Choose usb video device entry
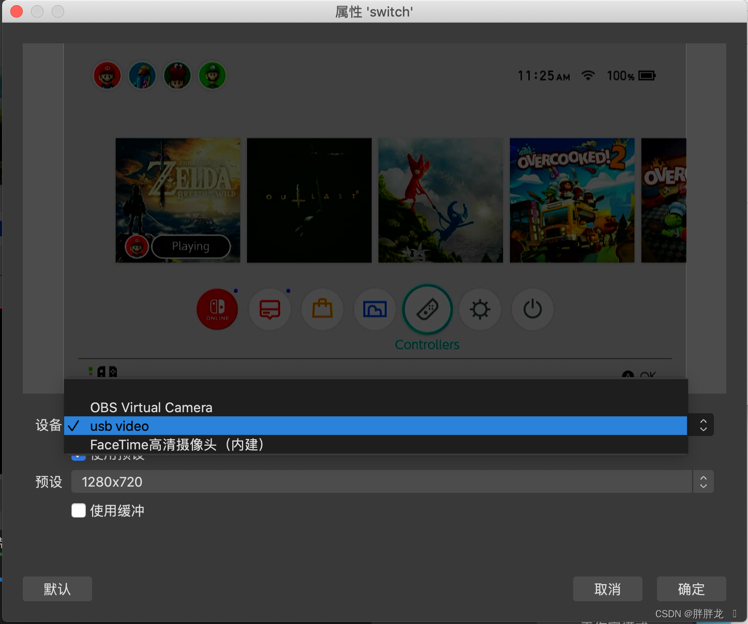The image size is (748, 624). pos(376,426)
